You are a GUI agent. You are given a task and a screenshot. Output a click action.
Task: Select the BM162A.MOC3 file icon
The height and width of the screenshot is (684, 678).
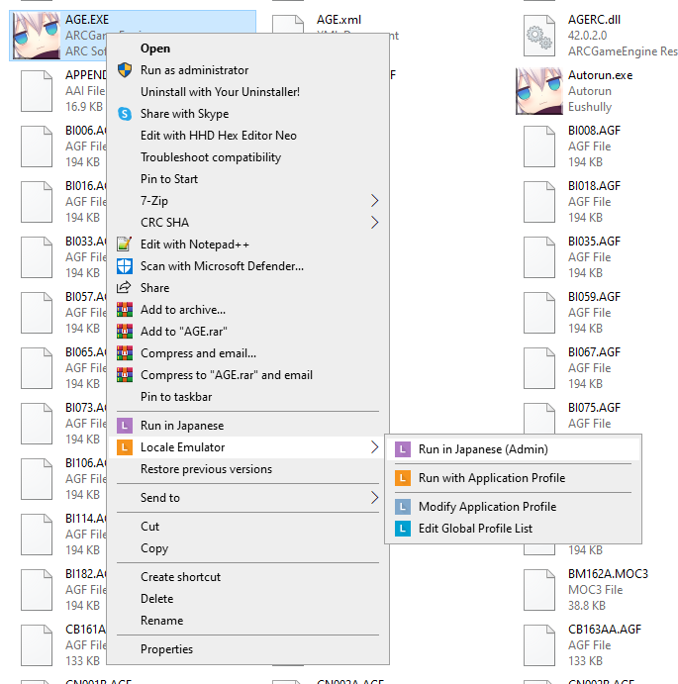tap(539, 589)
